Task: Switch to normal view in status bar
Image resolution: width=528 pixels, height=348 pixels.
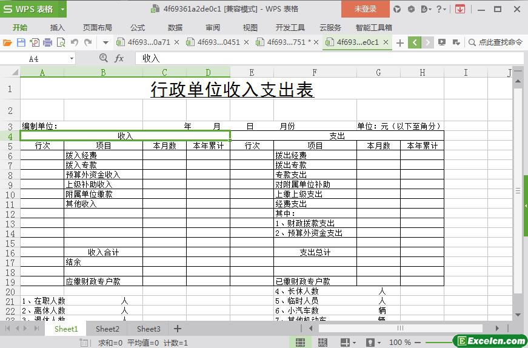Action: pyautogui.click(x=300, y=343)
